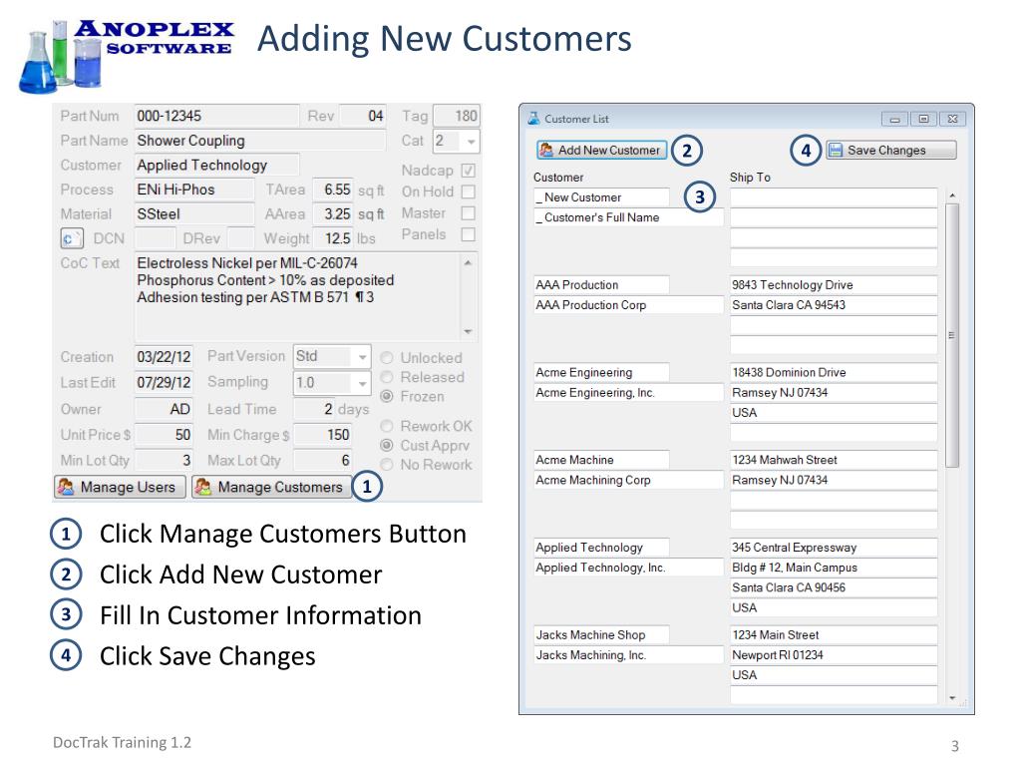Click the CoC Text area
The image size is (1021, 766).
[297, 296]
